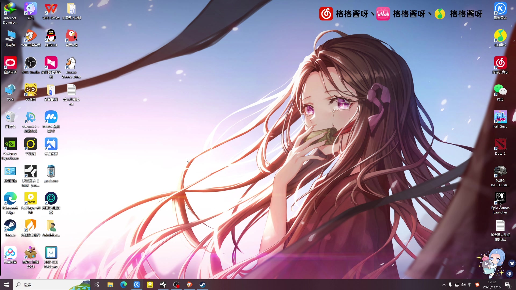This screenshot has height=290, width=516.
Task: Switch to OBS taskbar icon
Action: [176, 285]
